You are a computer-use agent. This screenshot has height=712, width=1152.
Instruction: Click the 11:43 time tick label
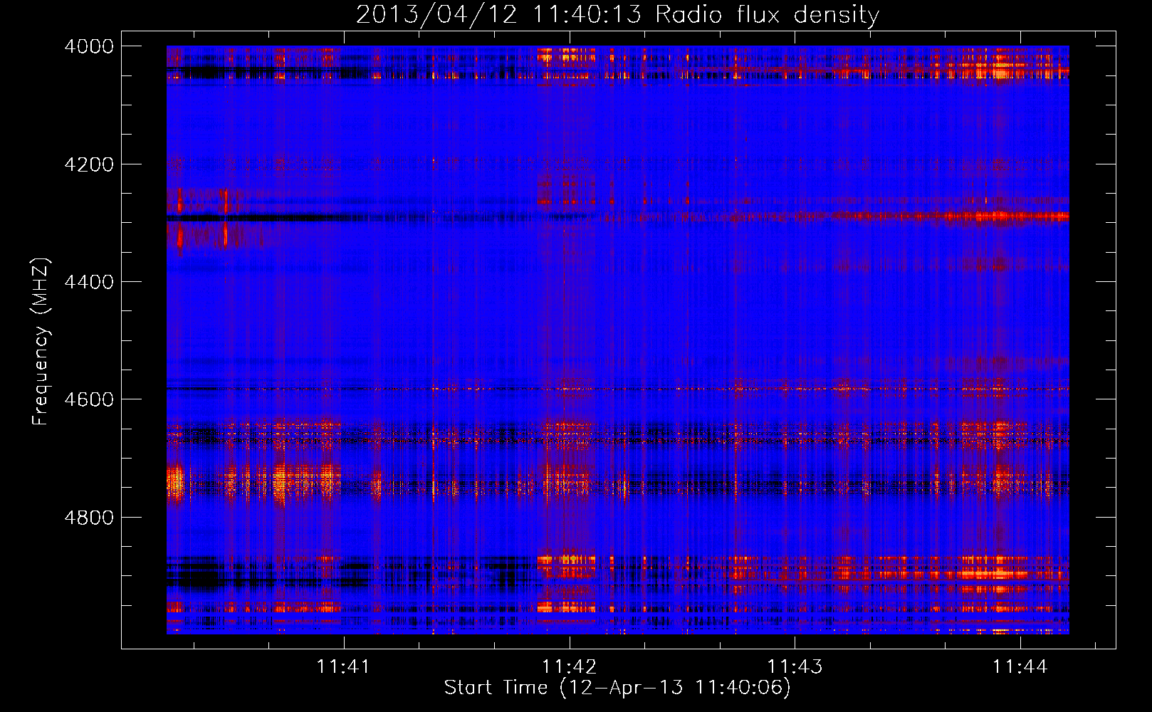tap(795, 666)
